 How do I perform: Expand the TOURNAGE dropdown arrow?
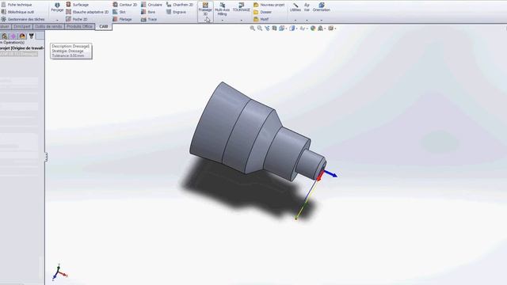pyautogui.click(x=241, y=21)
